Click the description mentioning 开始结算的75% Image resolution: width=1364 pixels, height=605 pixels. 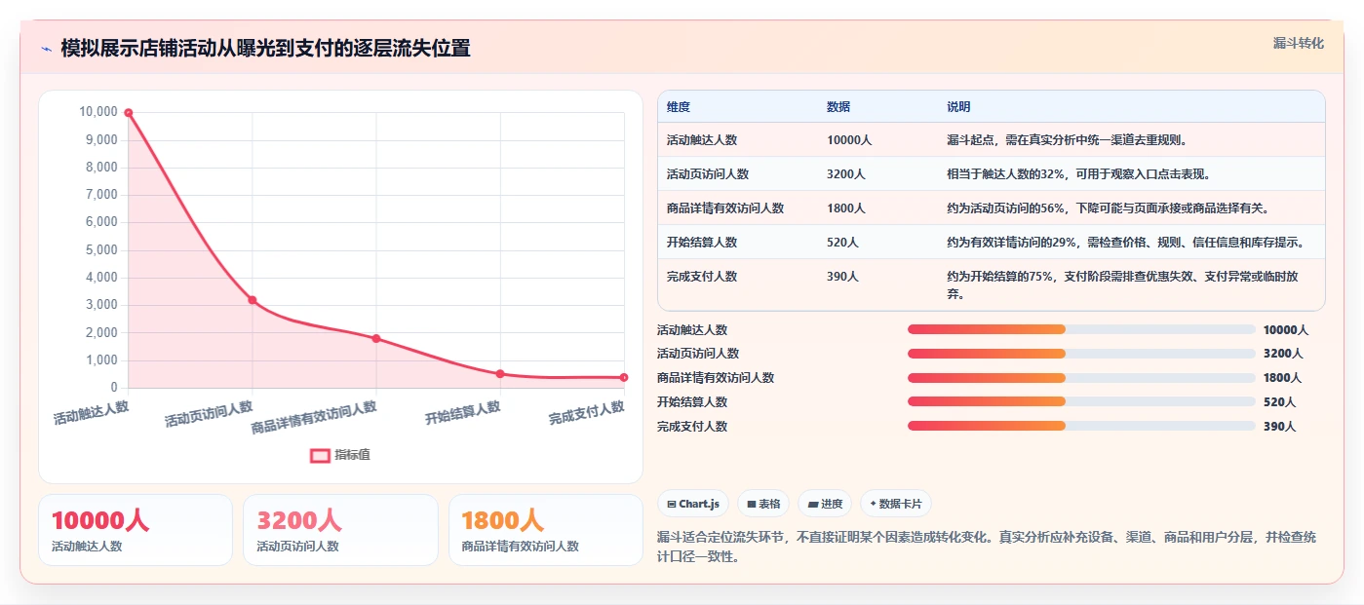tap(1122, 284)
